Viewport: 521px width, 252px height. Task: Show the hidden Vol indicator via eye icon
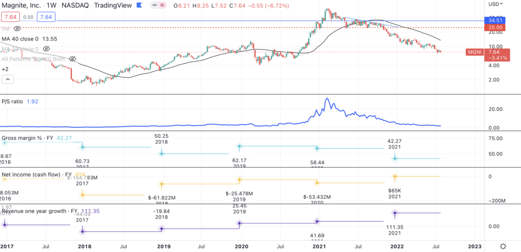click(18, 29)
